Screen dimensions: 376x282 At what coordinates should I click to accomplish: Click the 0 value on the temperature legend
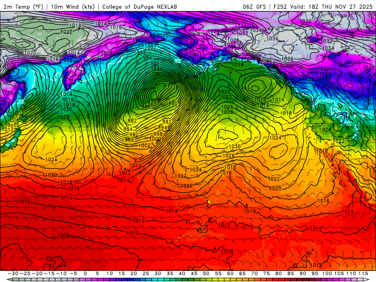tap(85, 274)
